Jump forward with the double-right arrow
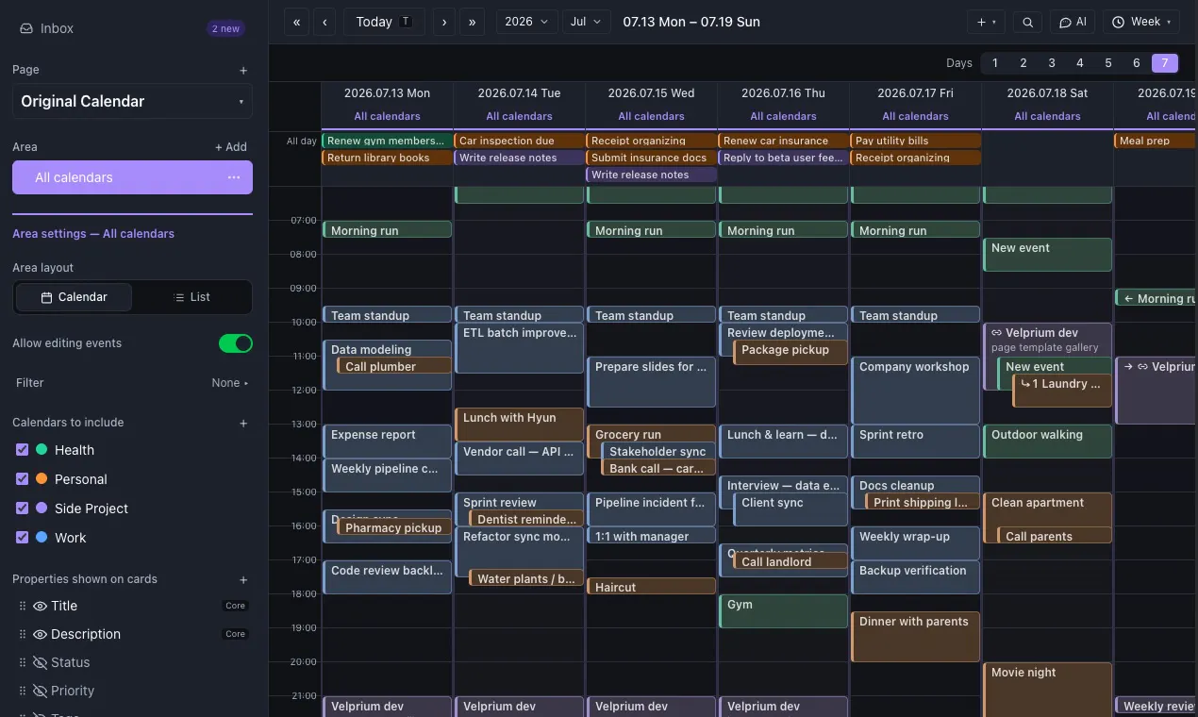Screen dimensions: 1198x717 pos(473,22)
